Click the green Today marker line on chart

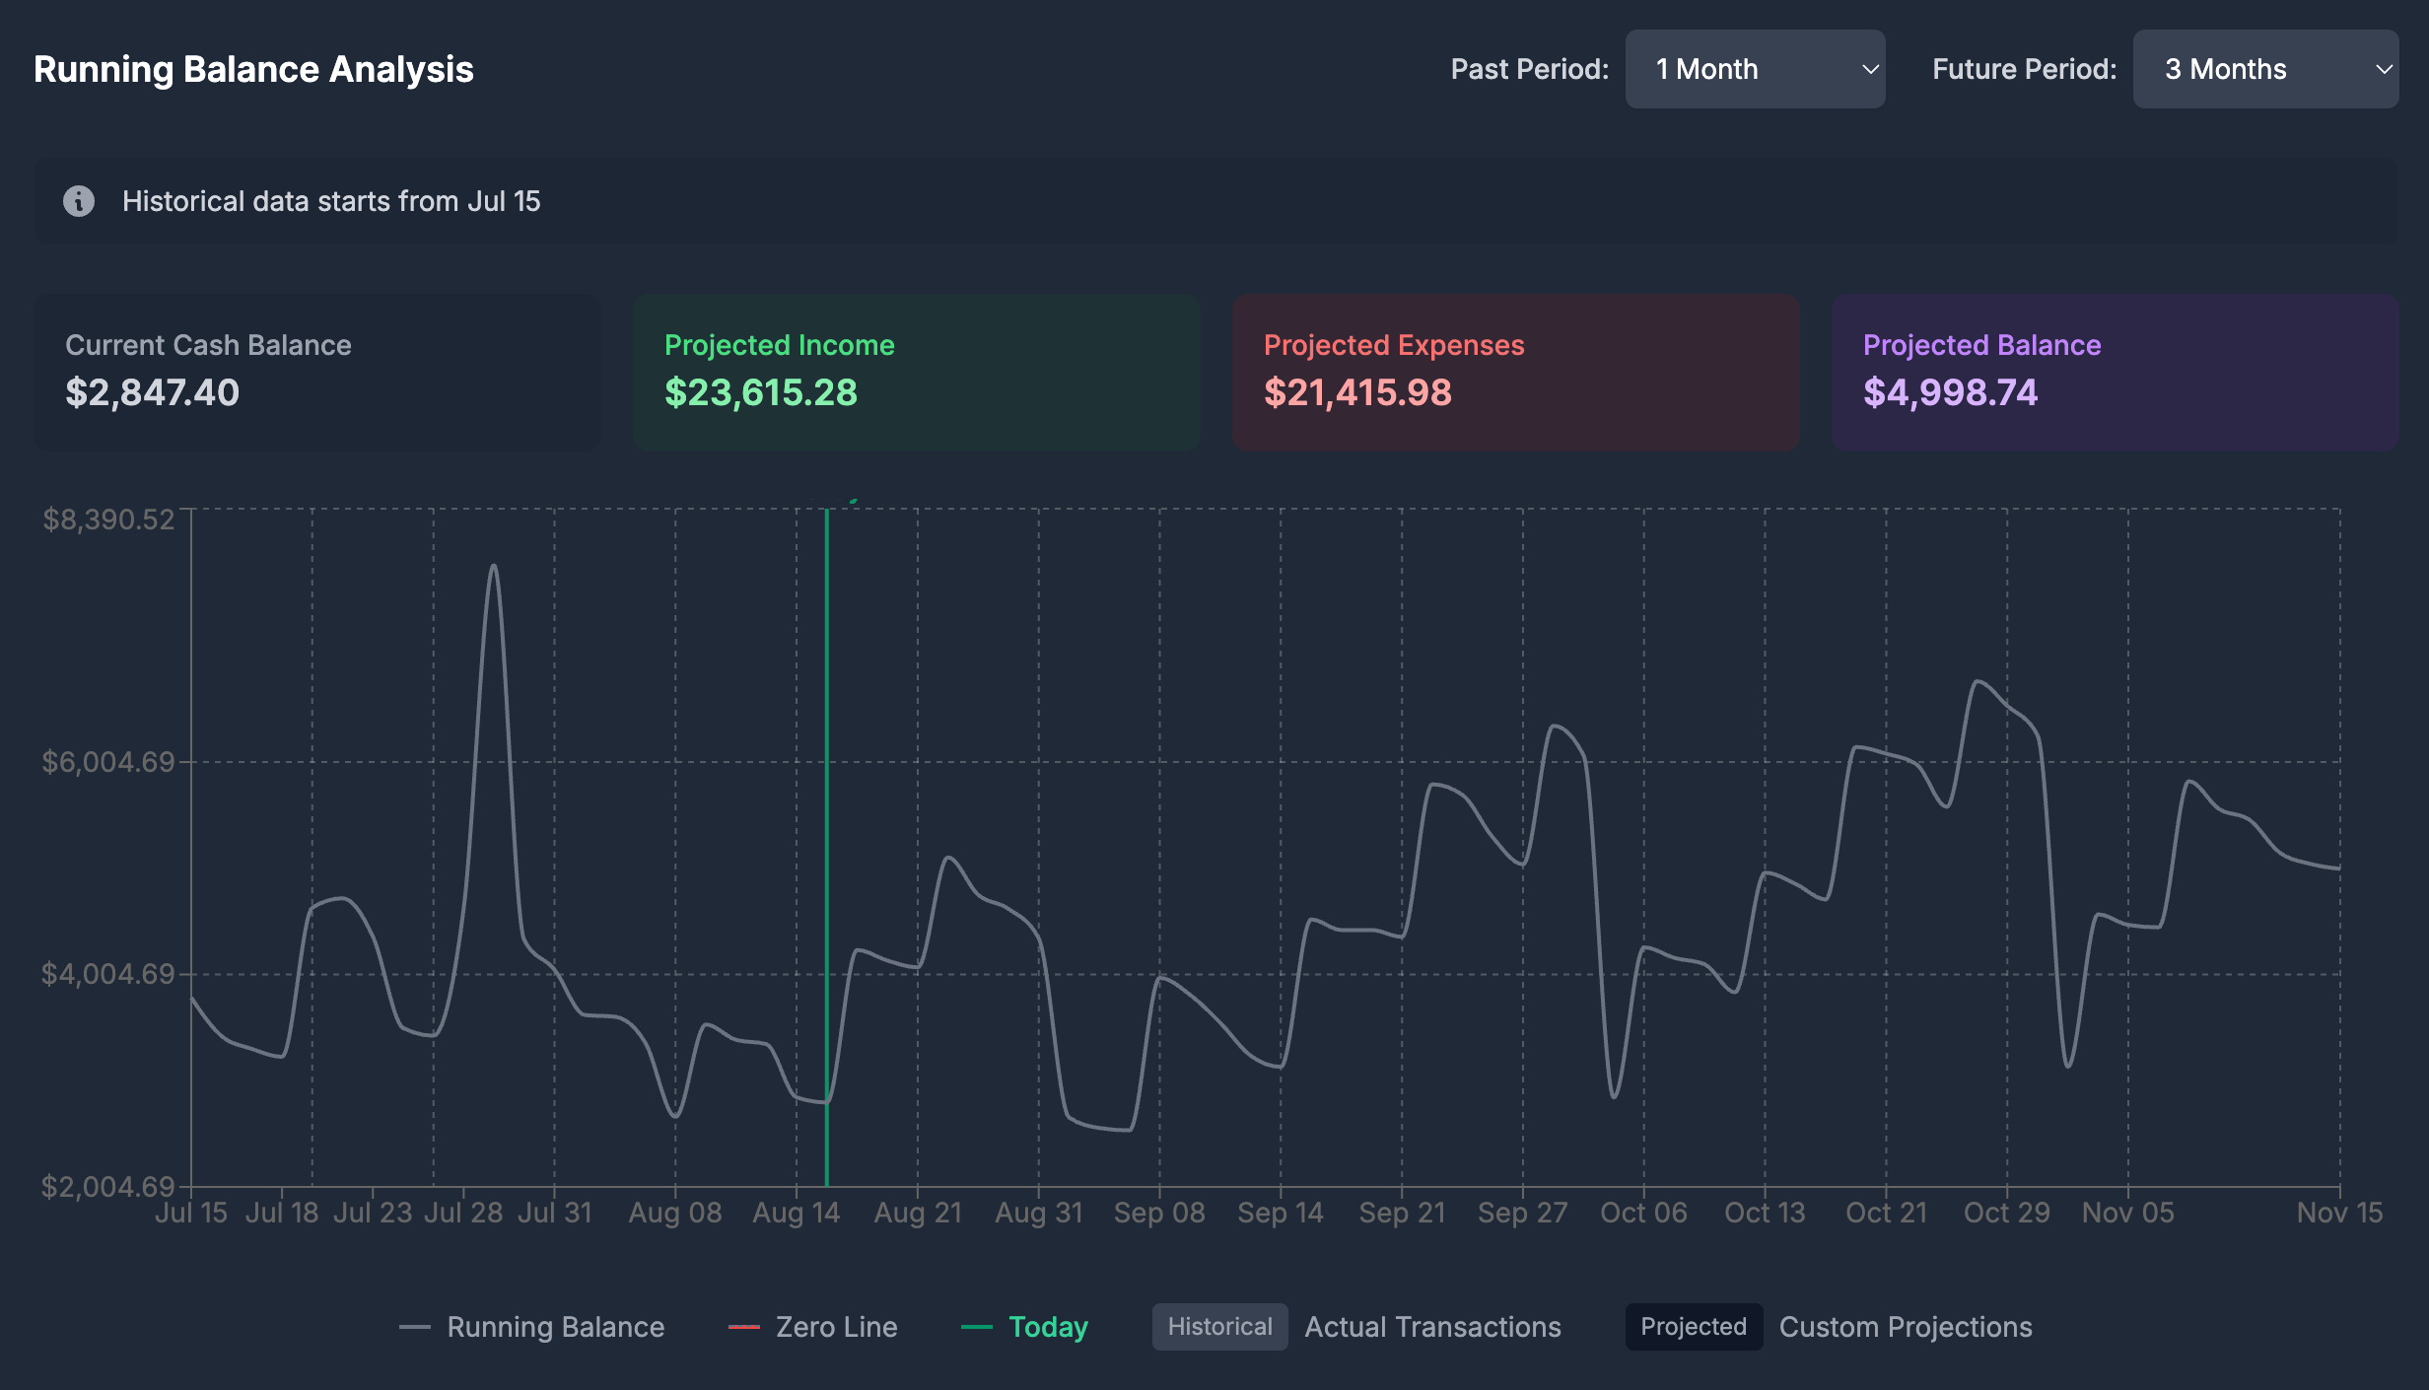click(826, 848)
